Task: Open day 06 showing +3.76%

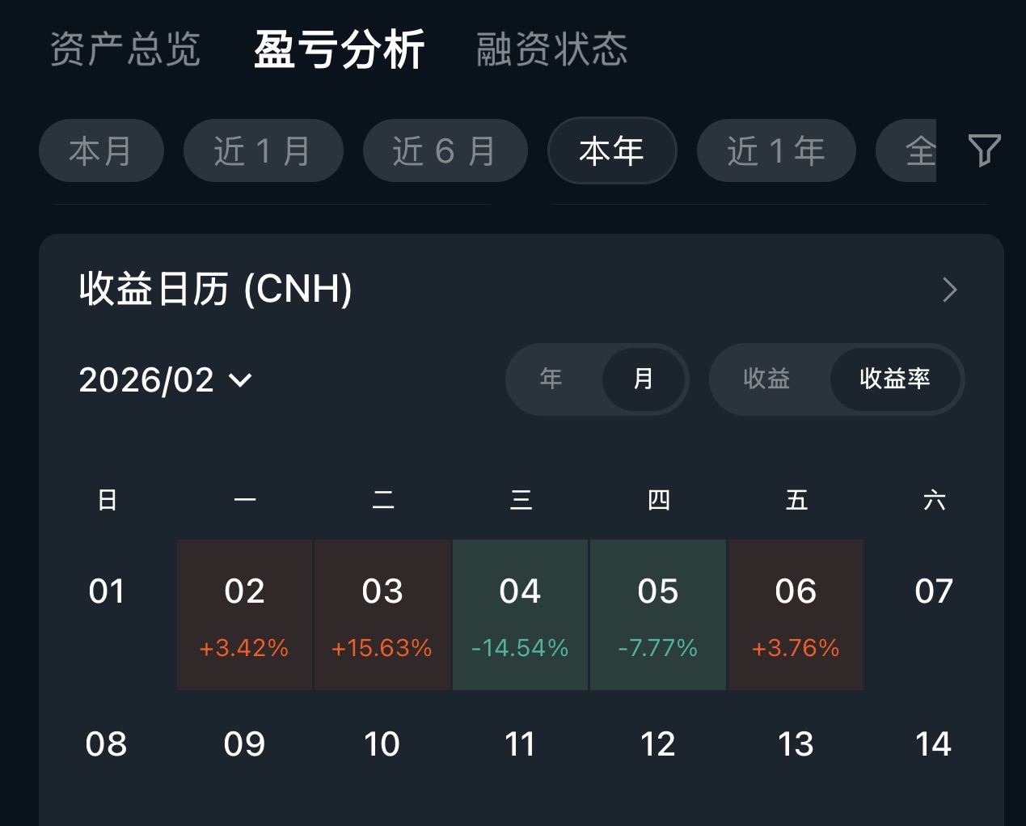Action: pyautogui.click(x=796, y=615)
